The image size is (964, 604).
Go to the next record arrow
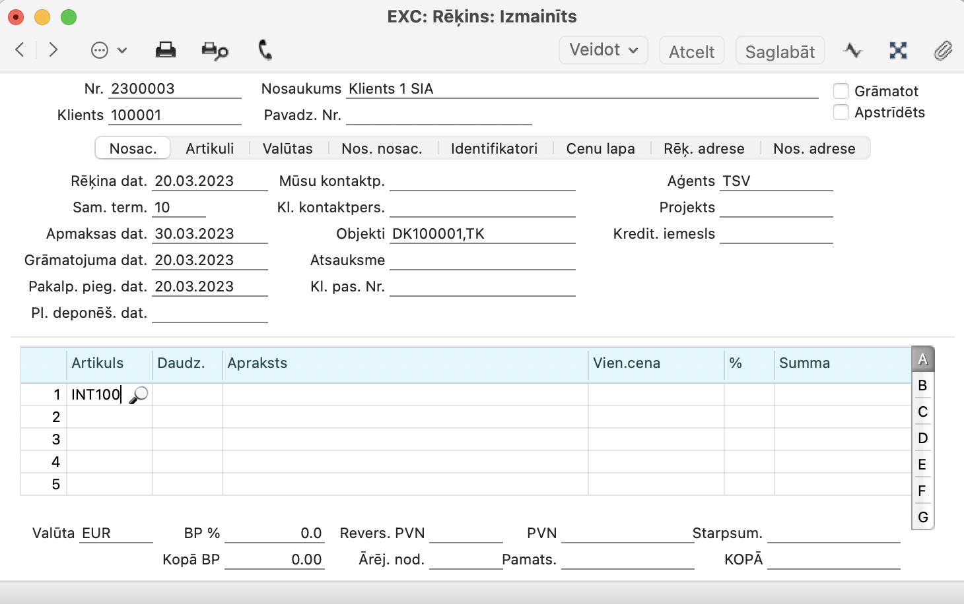53,50
